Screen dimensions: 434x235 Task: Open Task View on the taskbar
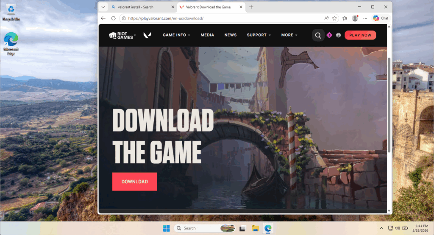[x=242, y=228]
